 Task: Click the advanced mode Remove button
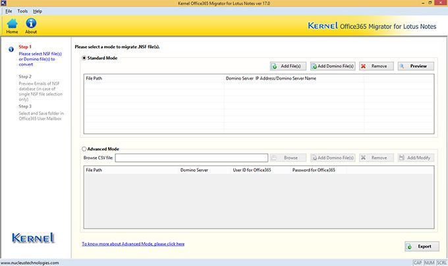coord(376,158)
